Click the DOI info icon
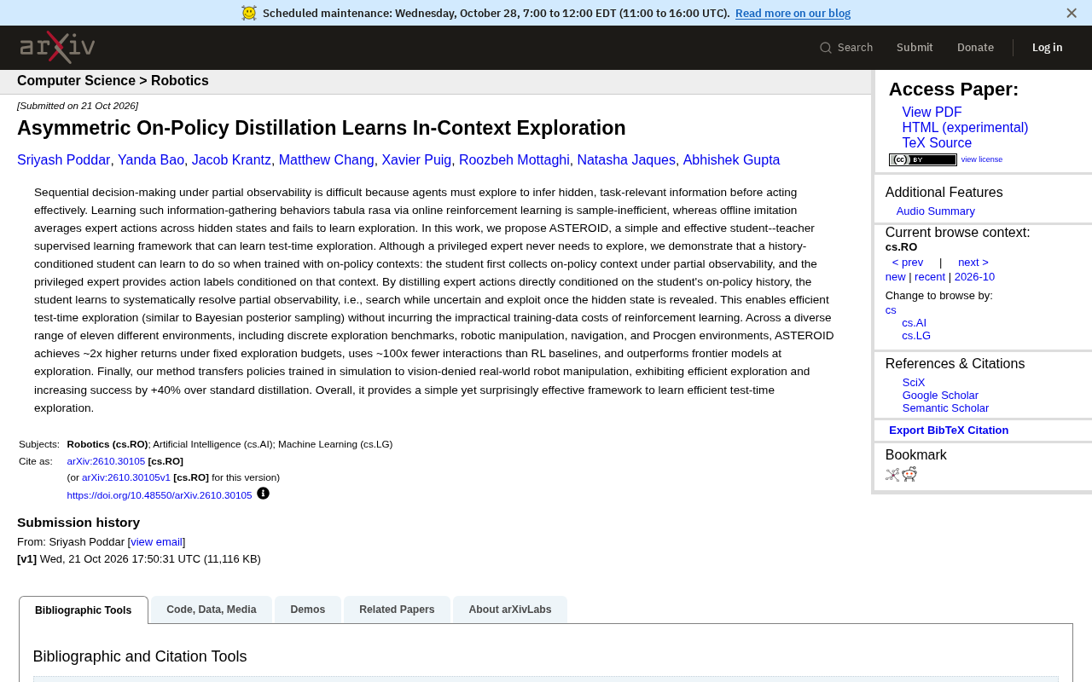This screenshot has width=1092, height=682. 263,493
